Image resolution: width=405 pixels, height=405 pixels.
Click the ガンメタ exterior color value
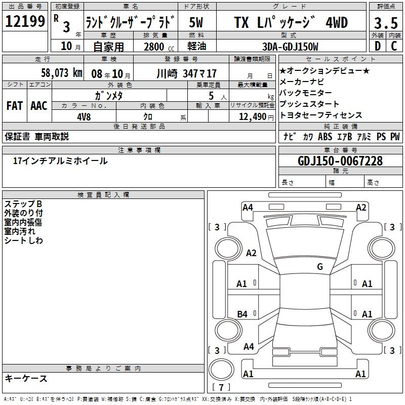coord(109,95)
